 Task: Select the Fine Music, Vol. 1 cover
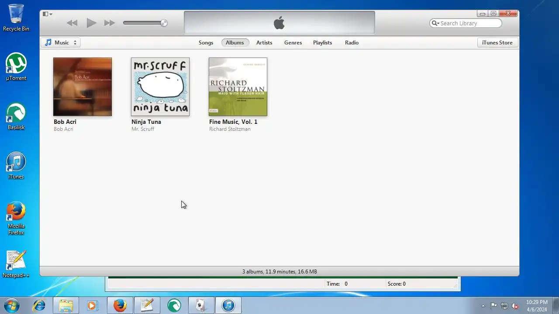238,87
